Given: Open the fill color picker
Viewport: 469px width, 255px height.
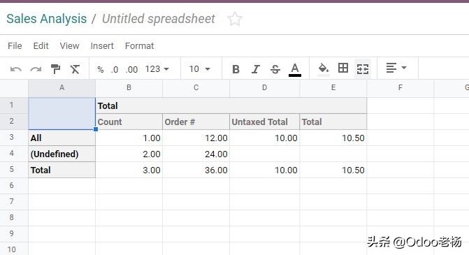Looking at the screenshot, I should [x=324, y=69].
